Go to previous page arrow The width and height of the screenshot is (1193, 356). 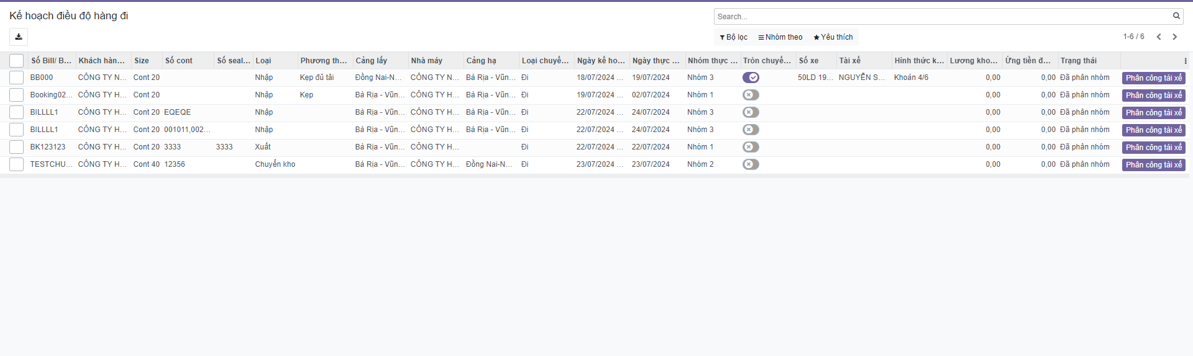(1159, 37)
